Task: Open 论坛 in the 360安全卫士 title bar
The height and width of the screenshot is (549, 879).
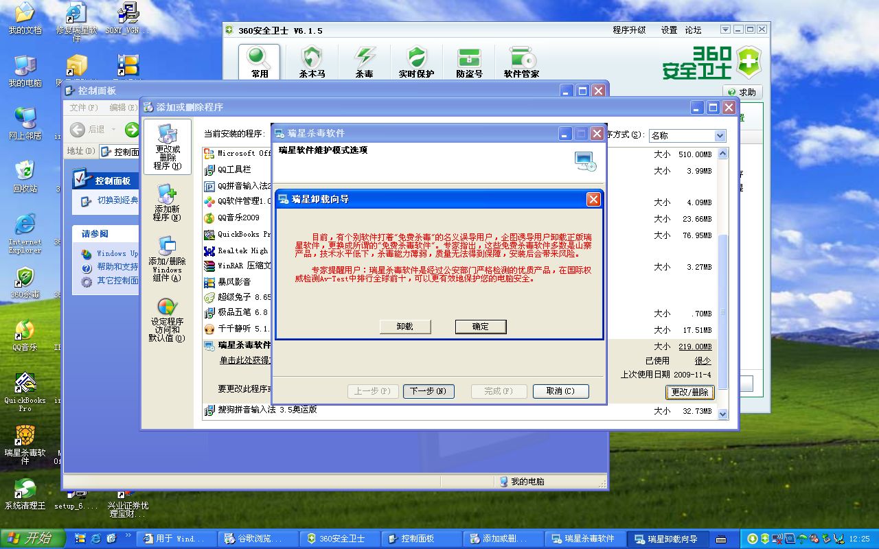Action: (694, 30)
